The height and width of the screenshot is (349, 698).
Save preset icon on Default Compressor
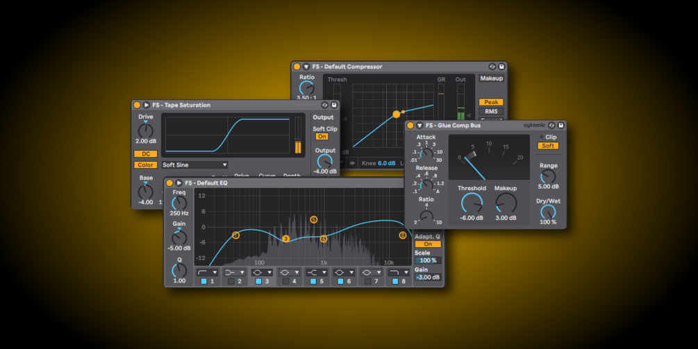501,67
